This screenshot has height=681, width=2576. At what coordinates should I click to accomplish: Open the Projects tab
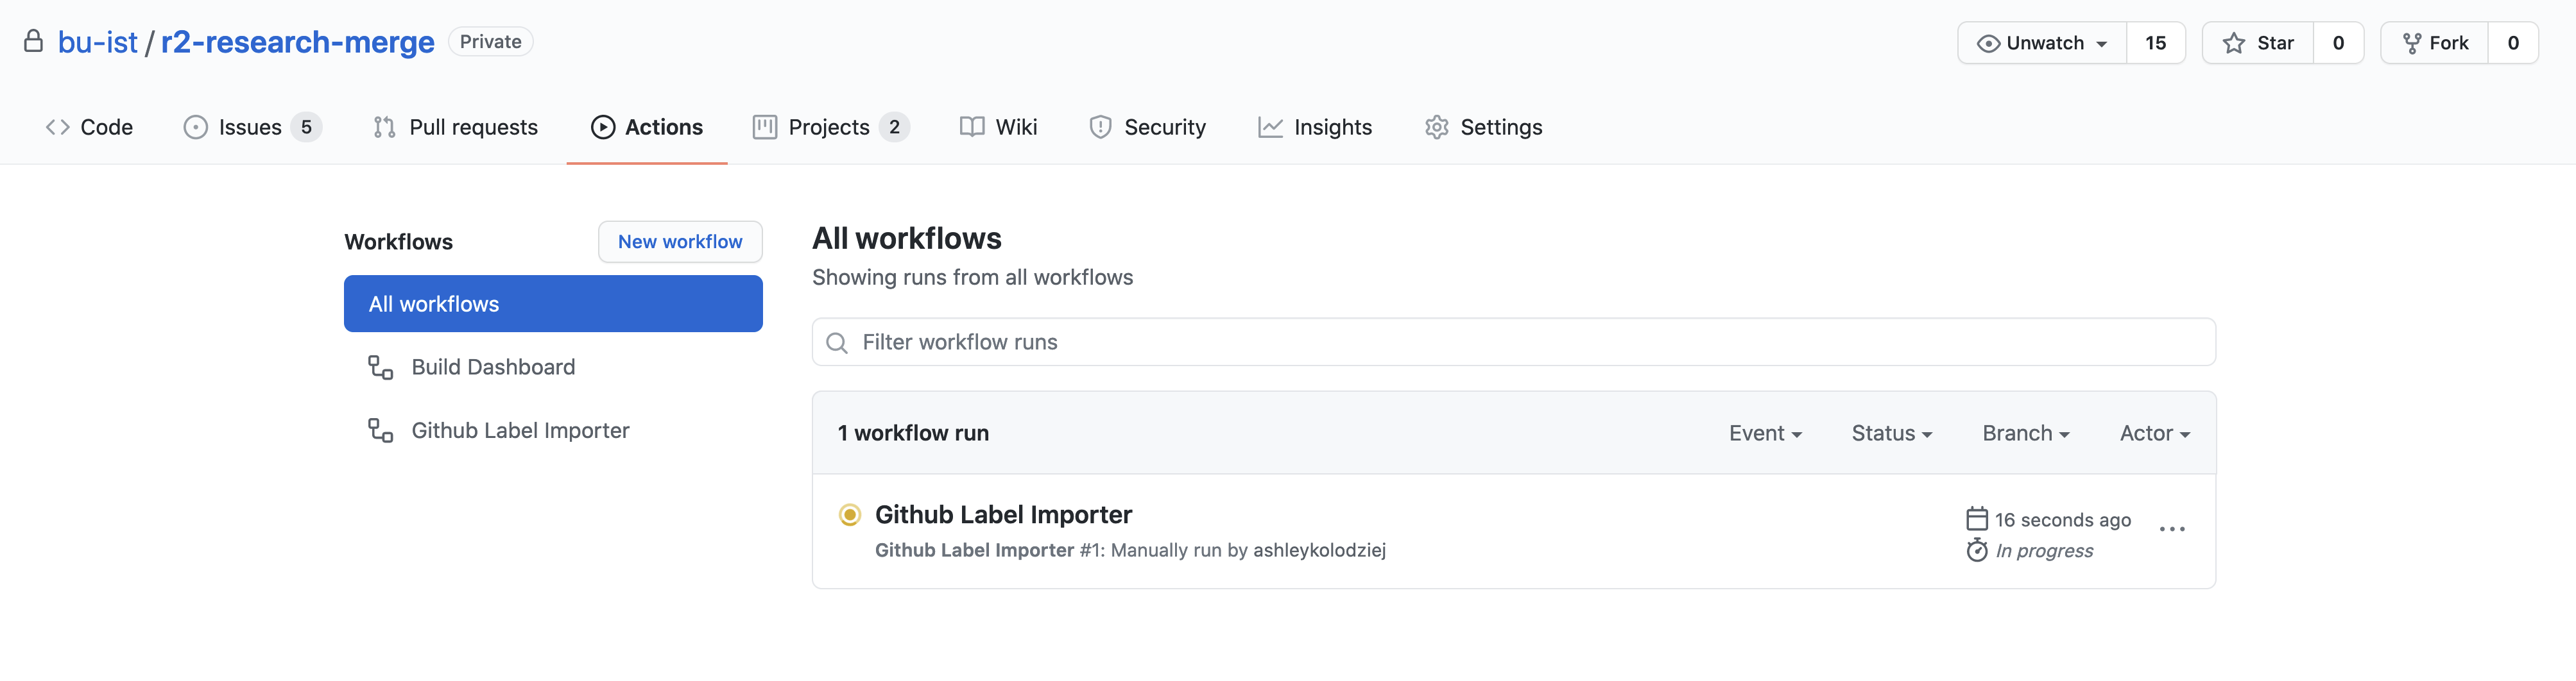point(830,127)
